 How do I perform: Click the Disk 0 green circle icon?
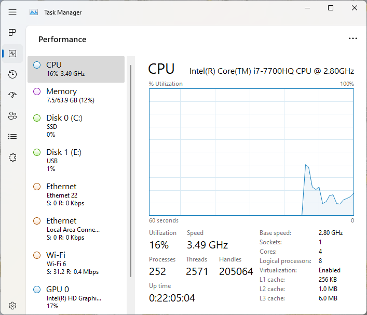(x=37, y=118)
